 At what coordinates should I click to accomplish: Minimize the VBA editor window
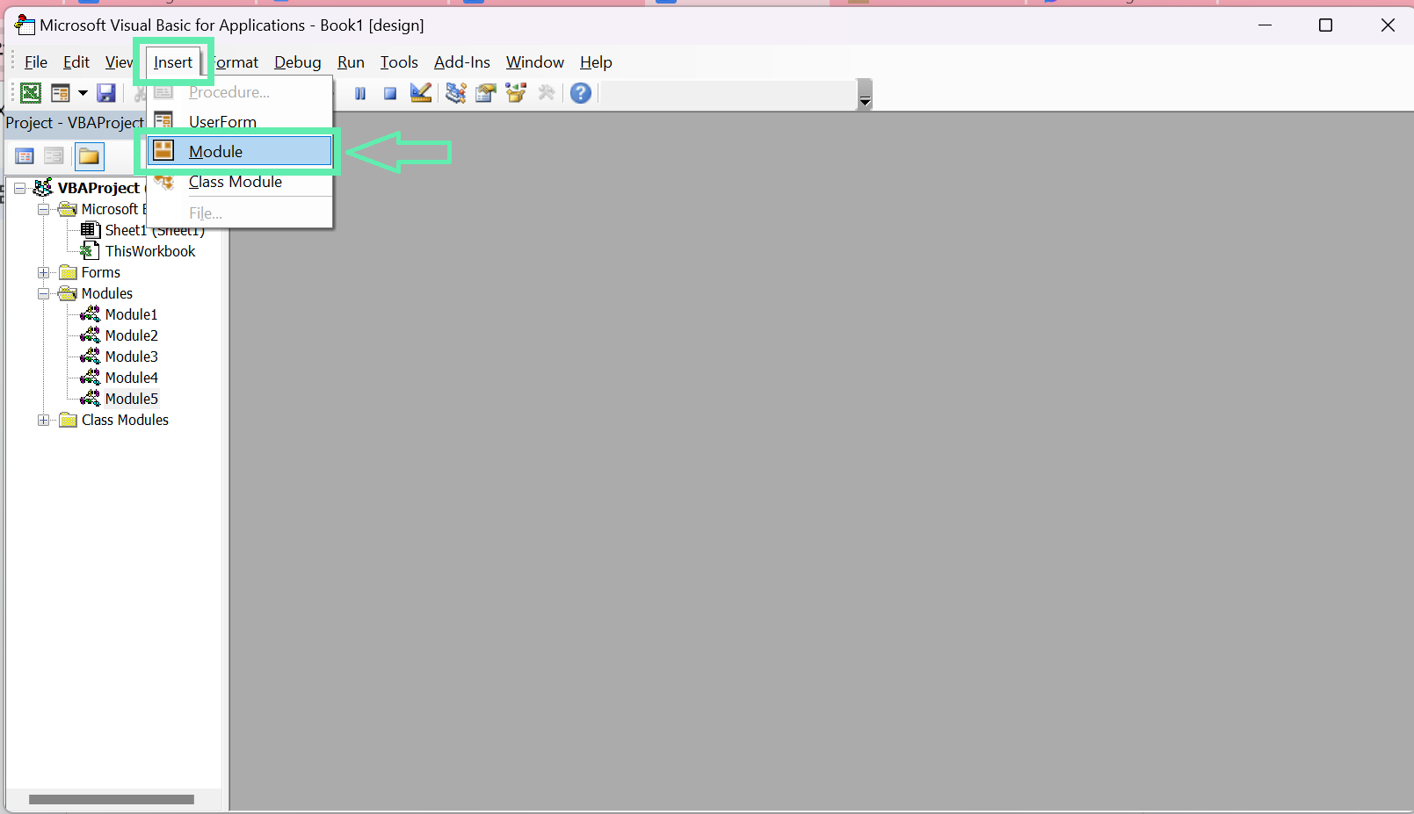coord(1265,25)
